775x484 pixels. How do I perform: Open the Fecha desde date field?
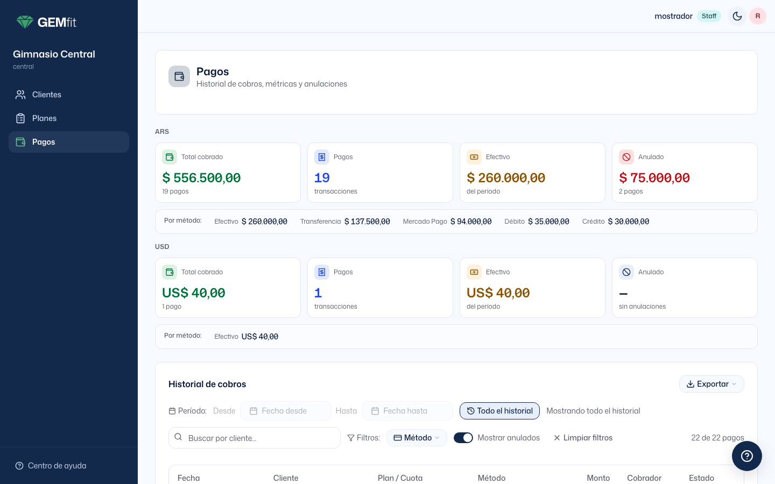click(286, 411)
